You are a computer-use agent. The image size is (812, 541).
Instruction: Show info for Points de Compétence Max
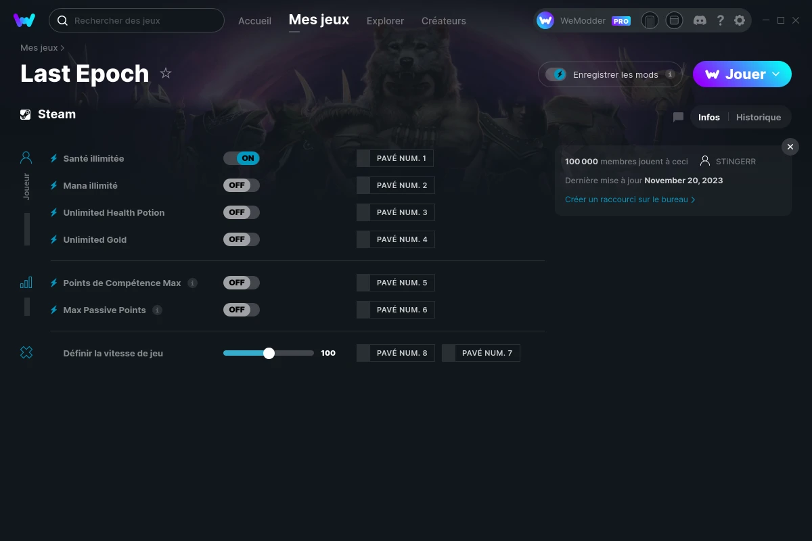[192, 283]
